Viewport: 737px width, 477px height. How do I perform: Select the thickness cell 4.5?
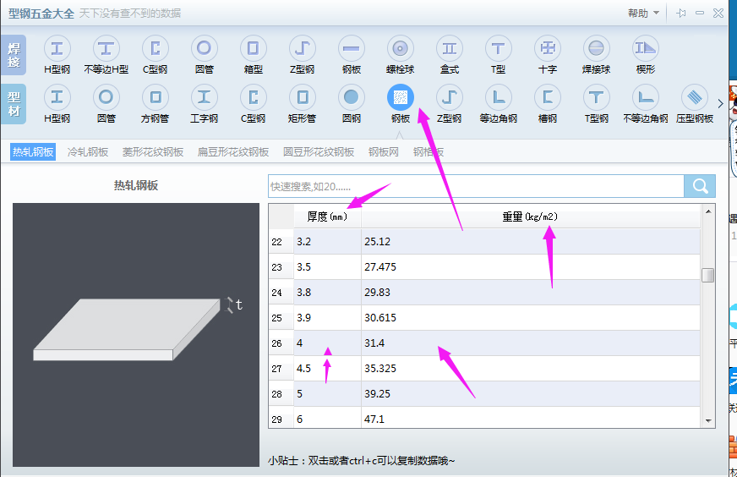(x=328, y=369)
